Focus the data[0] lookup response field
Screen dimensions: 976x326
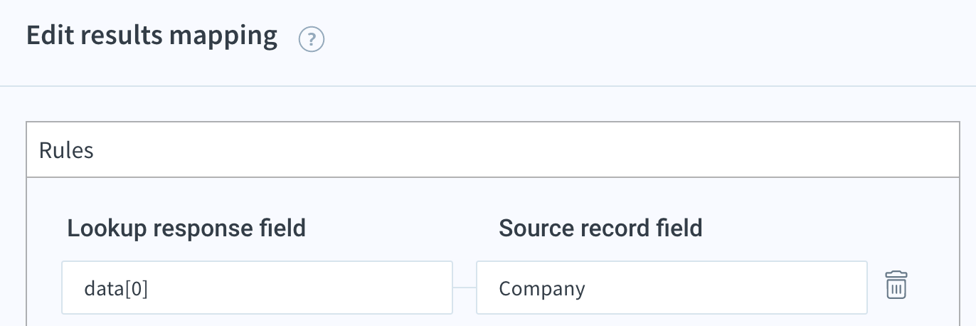pyautogui.click(x=257, y=288)
